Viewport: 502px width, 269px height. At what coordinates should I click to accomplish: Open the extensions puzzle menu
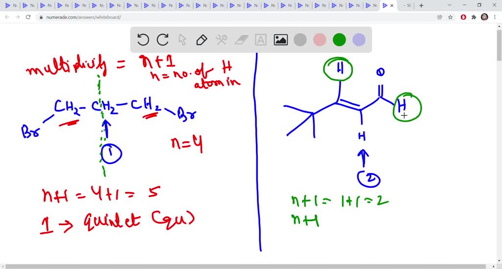coord(474,17)
